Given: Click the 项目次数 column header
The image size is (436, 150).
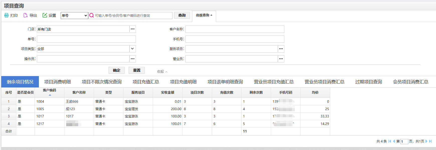Looking at the screenshot, I should 197,92.
